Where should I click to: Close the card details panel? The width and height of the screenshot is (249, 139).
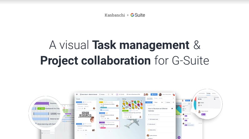(x=173, y=98)
